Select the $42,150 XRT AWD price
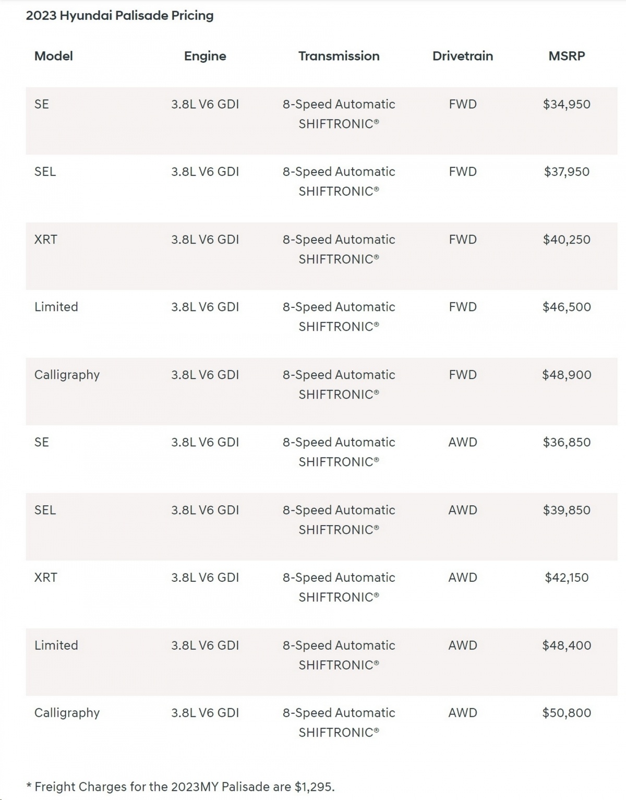 (567, 577)
